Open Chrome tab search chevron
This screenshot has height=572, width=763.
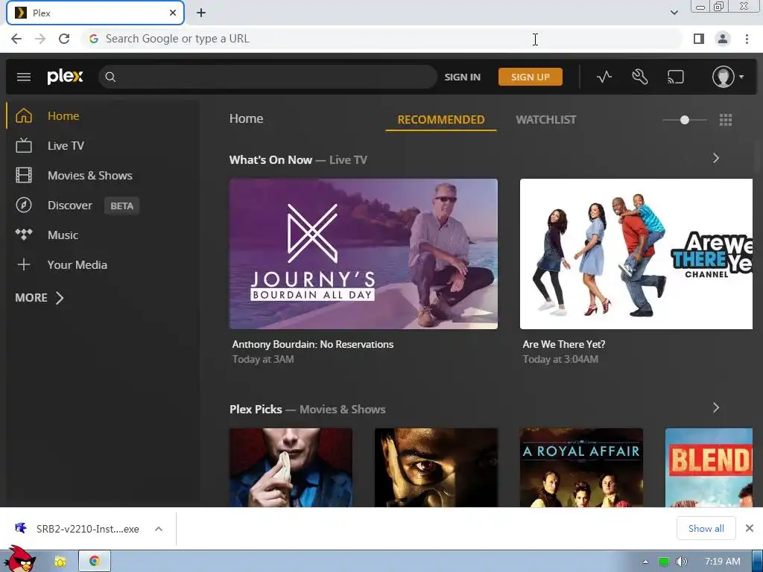point(674,13)
